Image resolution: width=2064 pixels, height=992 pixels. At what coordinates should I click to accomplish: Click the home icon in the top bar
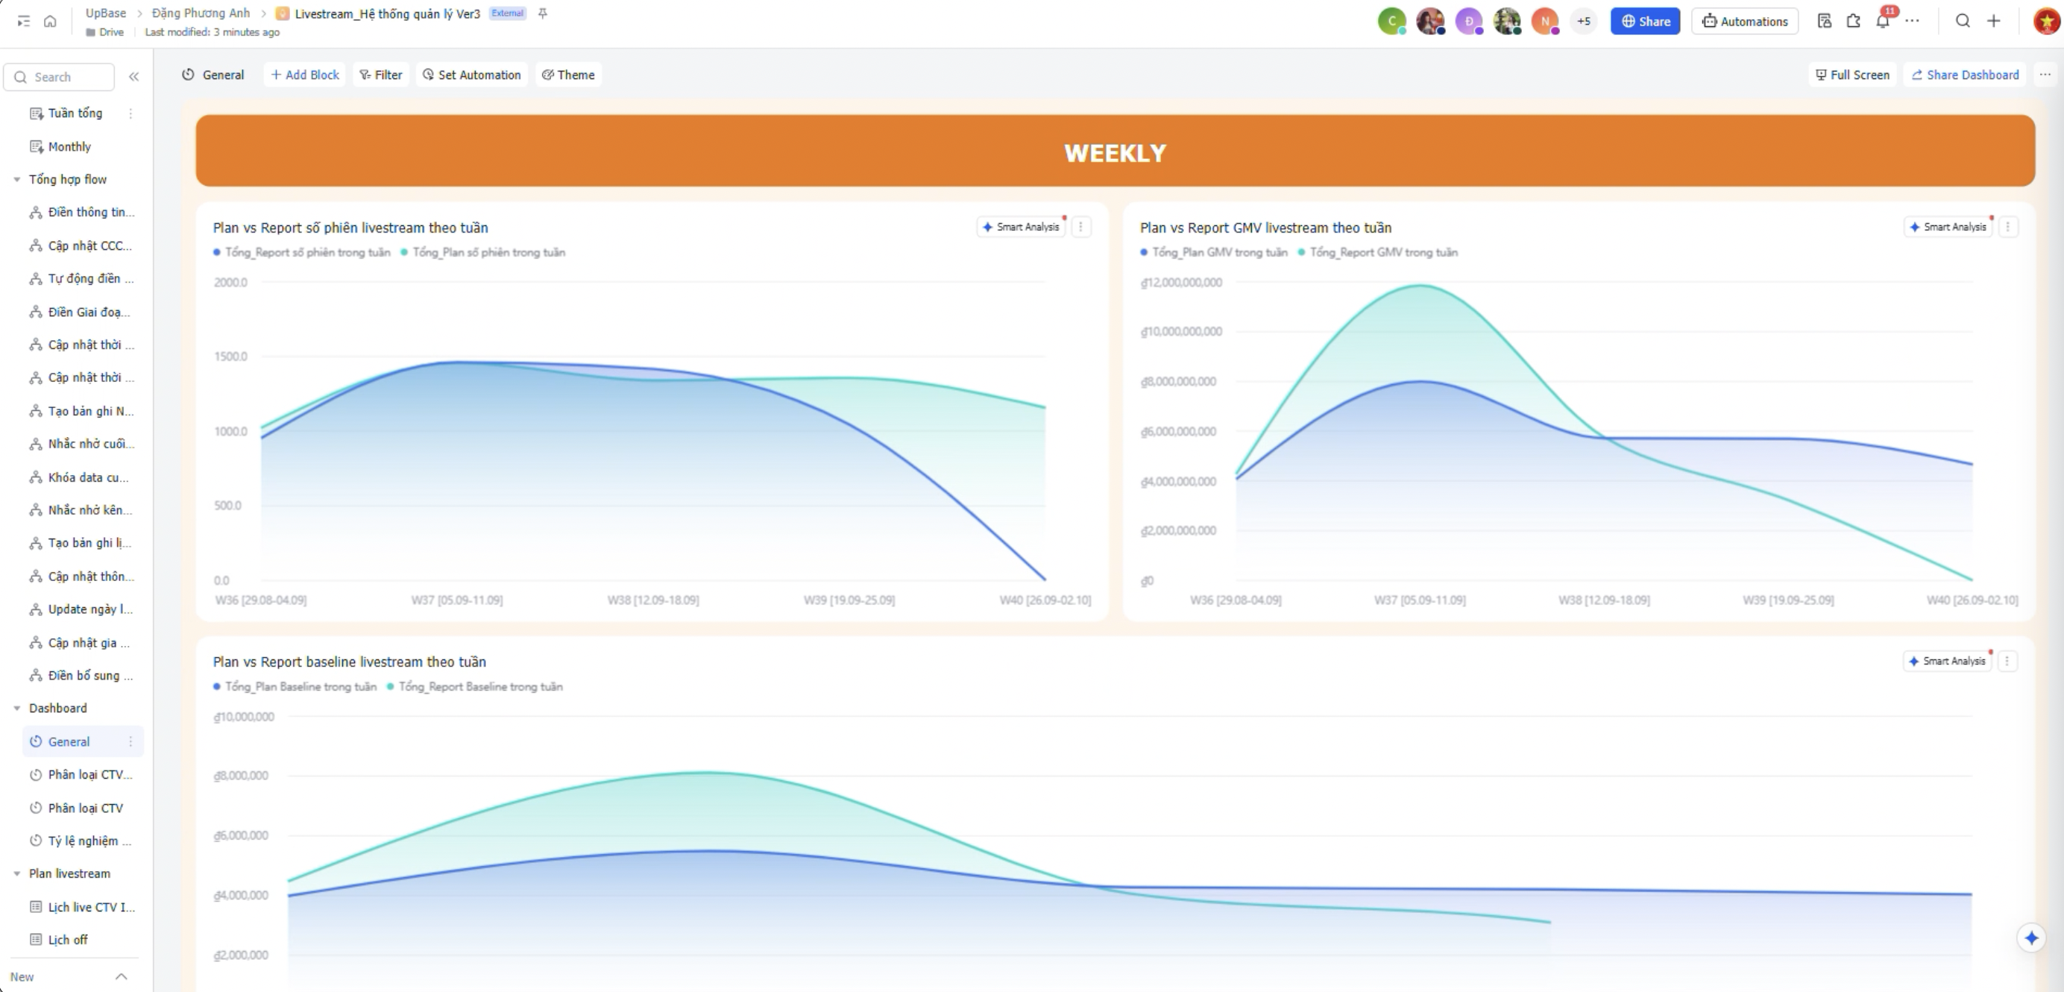click(50, 22)
